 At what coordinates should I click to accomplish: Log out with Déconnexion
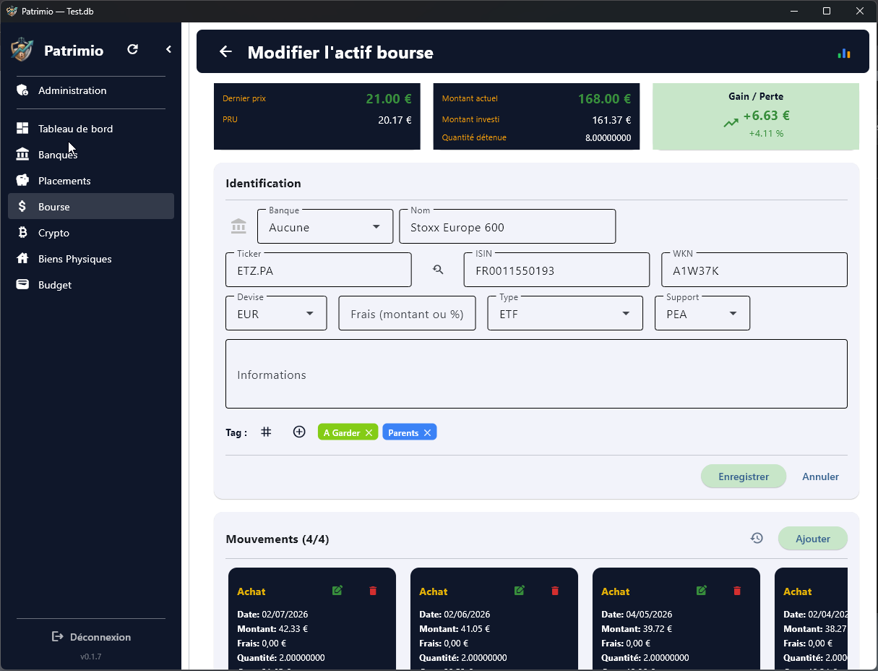tap(91, 637)
